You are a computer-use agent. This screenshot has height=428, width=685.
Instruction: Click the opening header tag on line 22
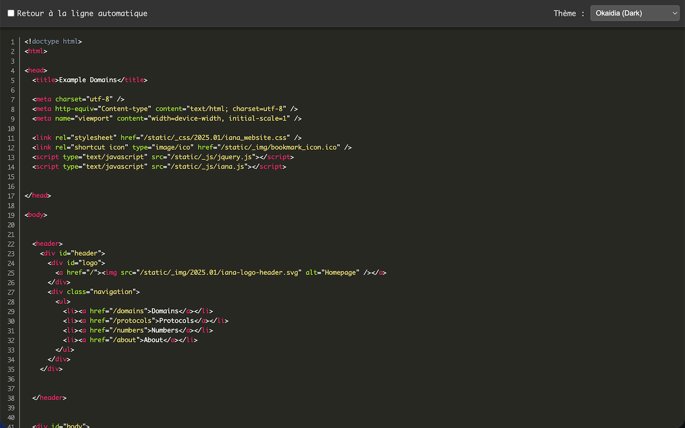click(48, 243)
